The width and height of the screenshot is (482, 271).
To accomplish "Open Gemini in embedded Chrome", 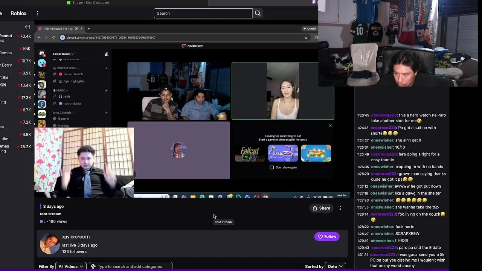I will (310, 29).
